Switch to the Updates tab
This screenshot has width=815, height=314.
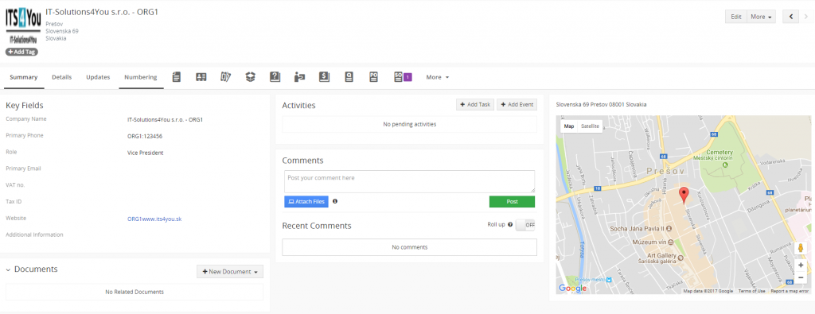point(98,77)
